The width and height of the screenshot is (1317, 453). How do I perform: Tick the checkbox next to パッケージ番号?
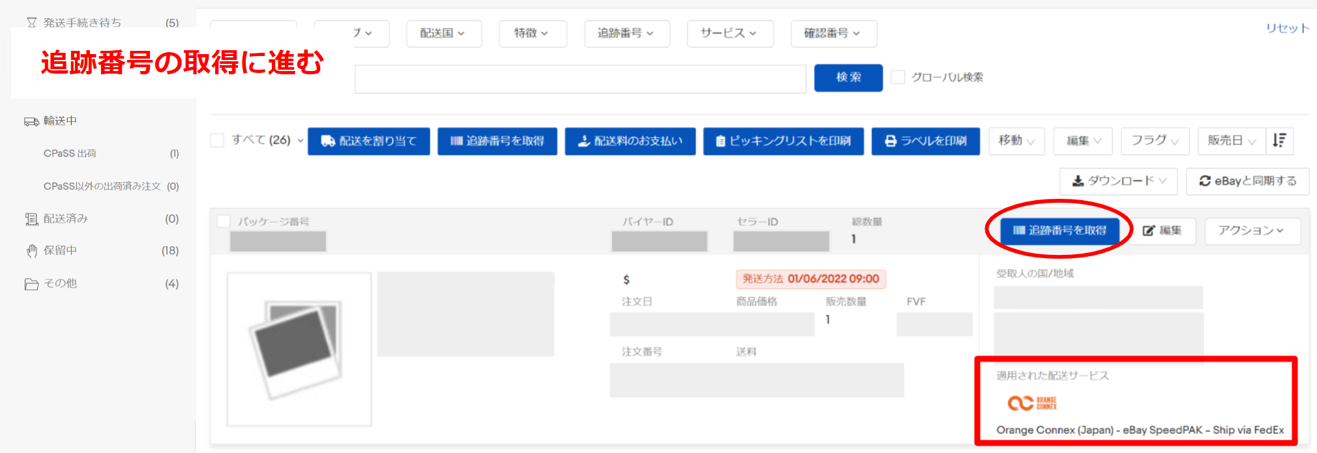click(224, 222)
